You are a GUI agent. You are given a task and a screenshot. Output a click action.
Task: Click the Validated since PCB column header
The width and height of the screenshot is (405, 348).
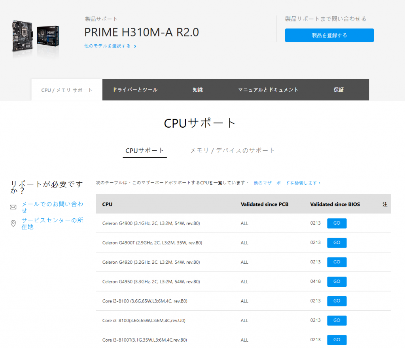coord(265,204)
